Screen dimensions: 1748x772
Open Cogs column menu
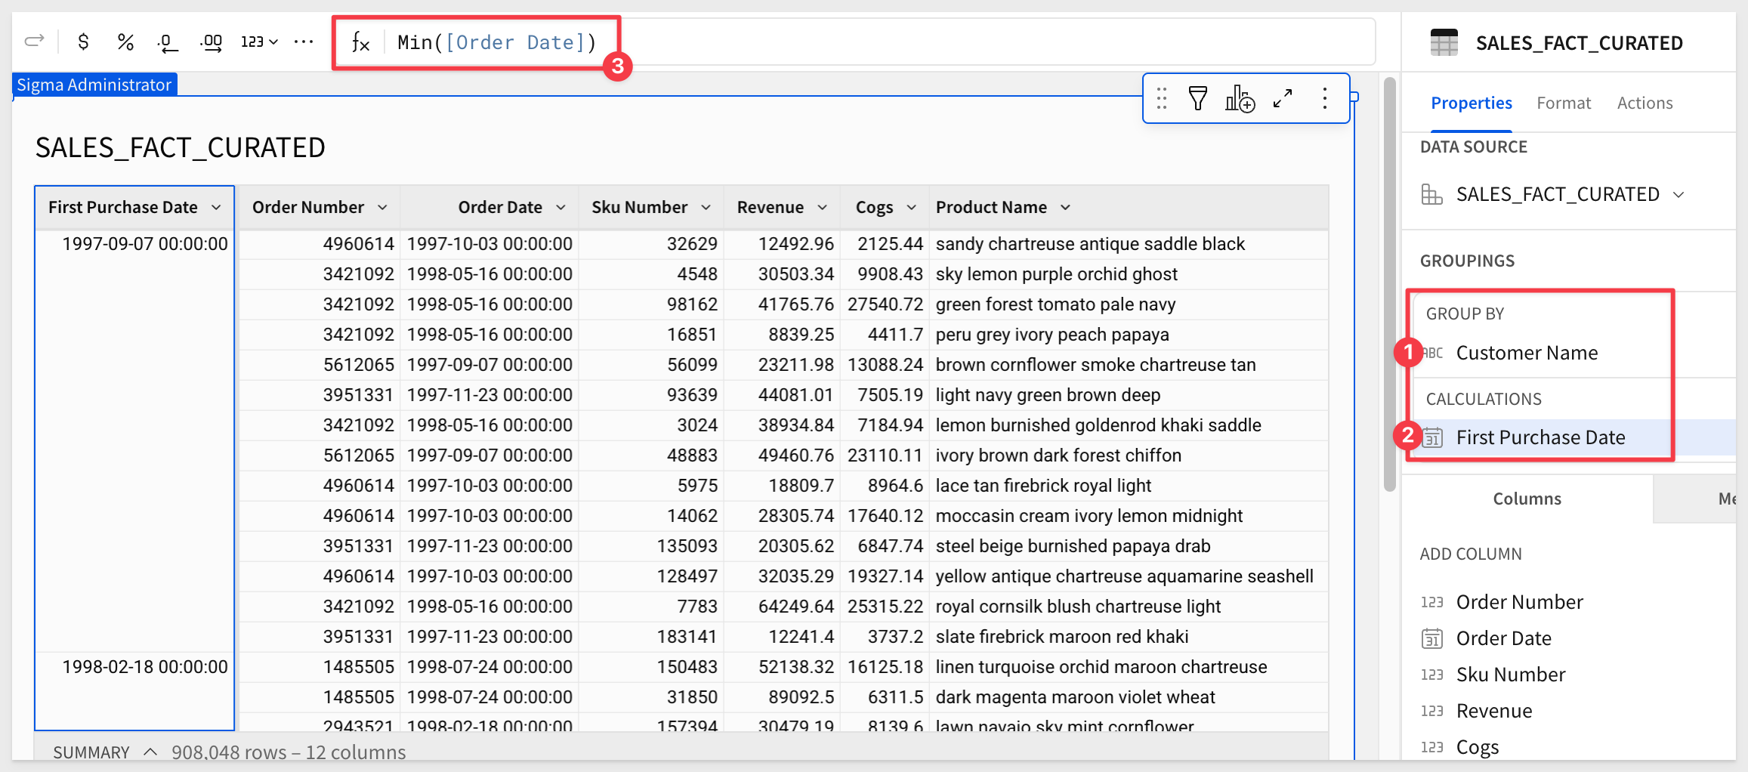pos(911,207)
